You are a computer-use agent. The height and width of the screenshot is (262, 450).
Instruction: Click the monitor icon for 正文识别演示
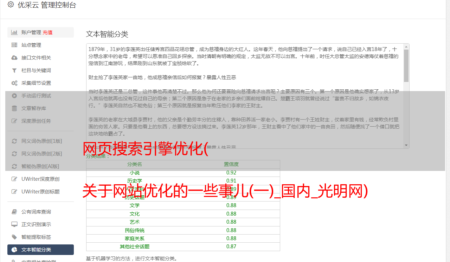coord(14,224)
